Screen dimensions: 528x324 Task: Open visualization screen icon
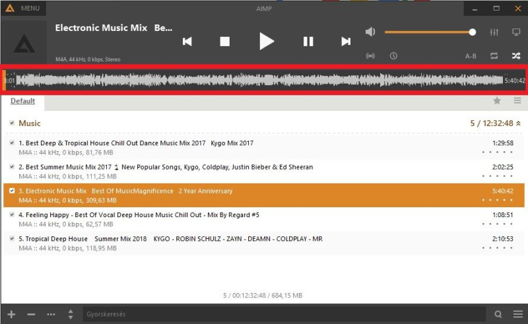pos(516,32)
